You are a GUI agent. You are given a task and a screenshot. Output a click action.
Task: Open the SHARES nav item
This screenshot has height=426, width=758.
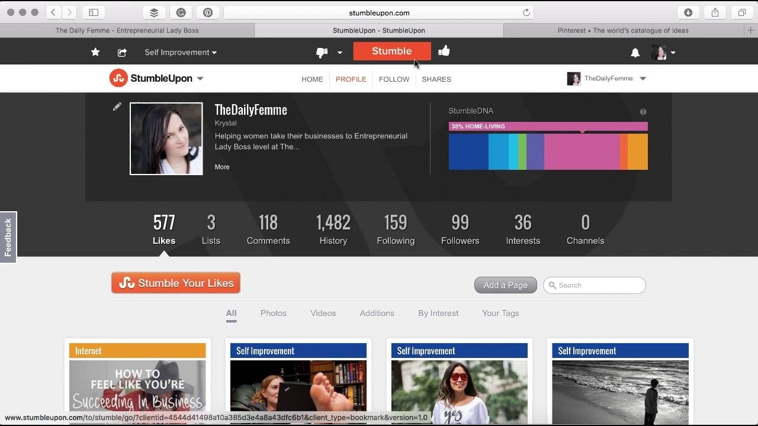click(436, 79)
